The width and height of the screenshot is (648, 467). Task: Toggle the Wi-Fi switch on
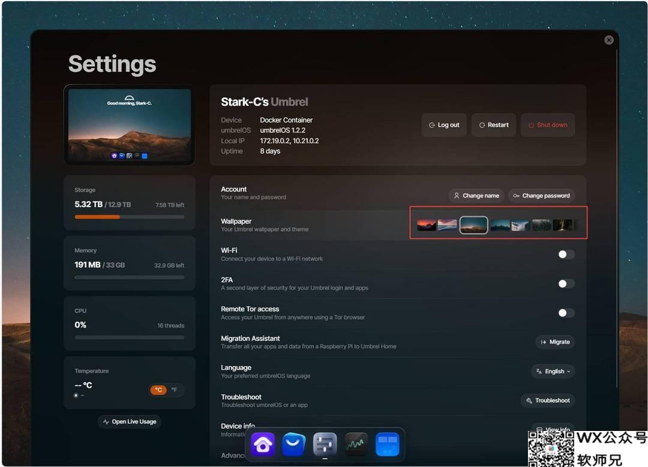(x=566, y=255)
